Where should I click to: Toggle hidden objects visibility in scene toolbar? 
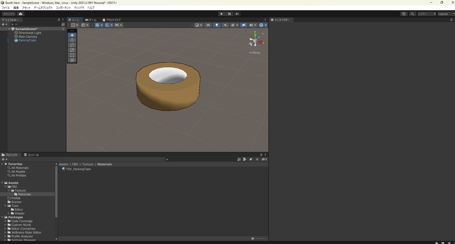coord(243,25)
